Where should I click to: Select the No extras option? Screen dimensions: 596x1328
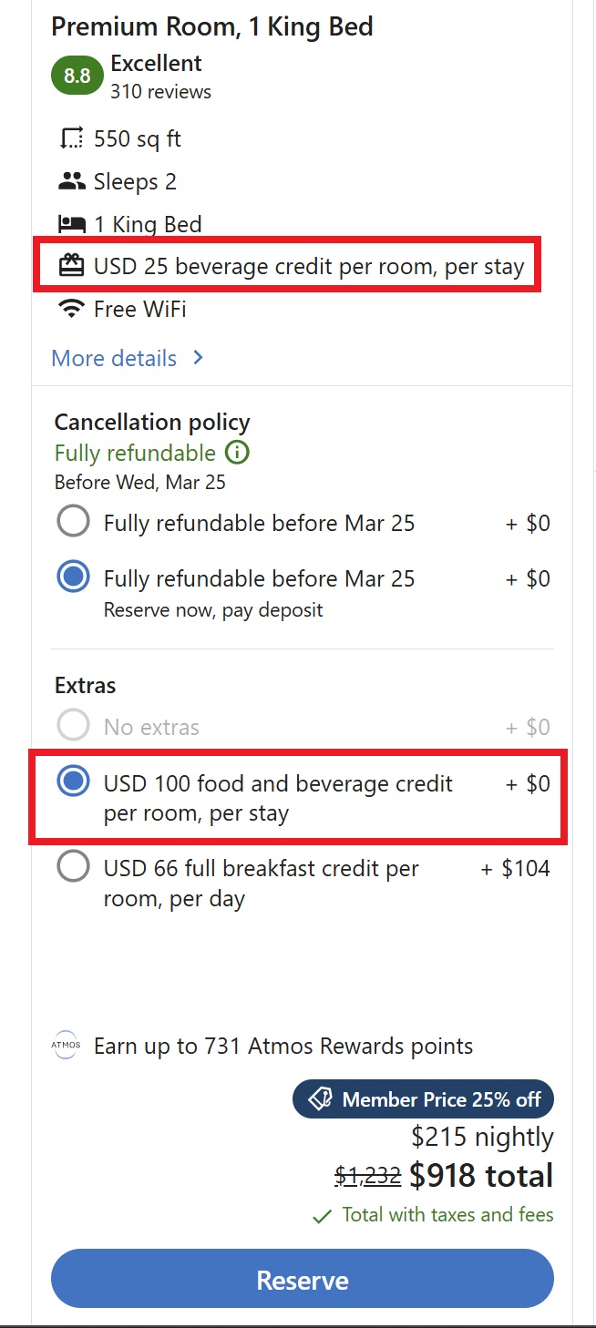click(x=73, y=726)
